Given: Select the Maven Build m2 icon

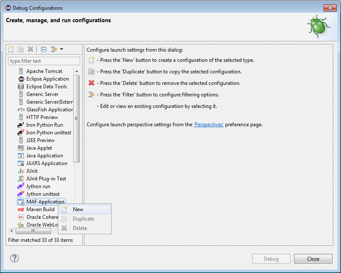Looking at the screenshot, I should tap(21, 209).
